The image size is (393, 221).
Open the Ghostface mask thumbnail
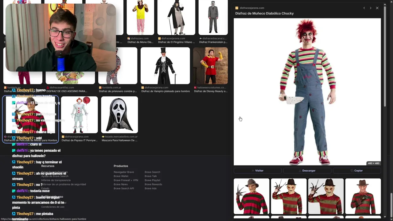coord(119,115)
